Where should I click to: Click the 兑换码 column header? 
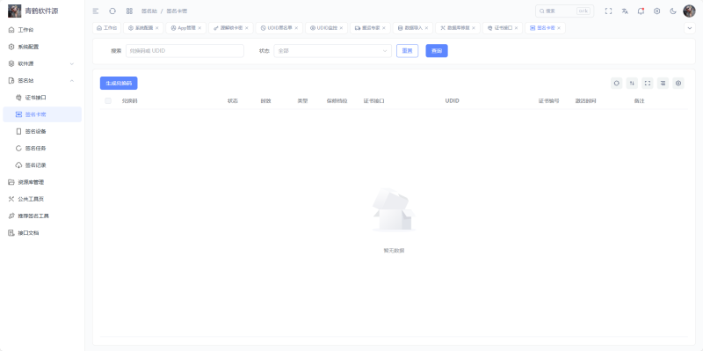(129, 101)
